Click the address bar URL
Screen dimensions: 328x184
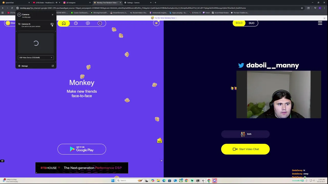pos(133,8)
